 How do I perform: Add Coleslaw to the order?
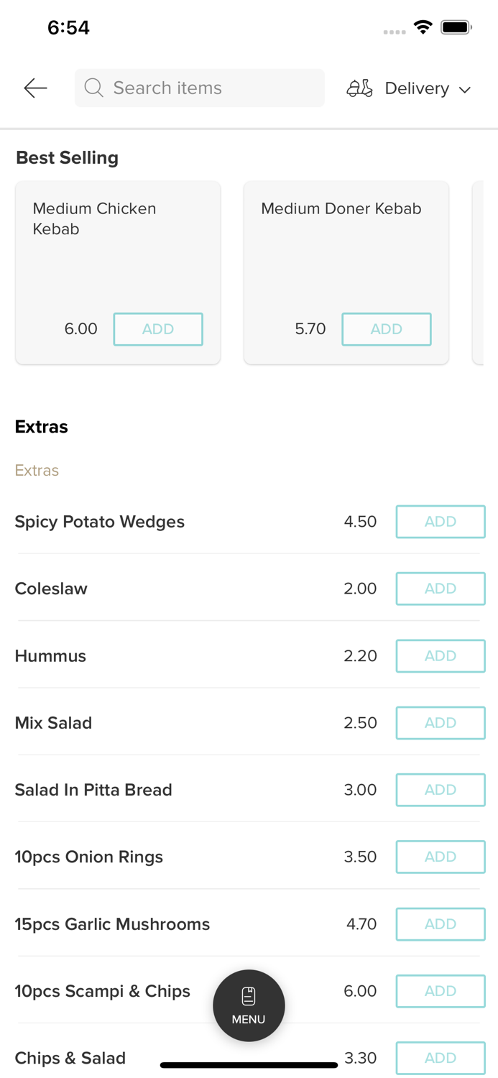440,589
